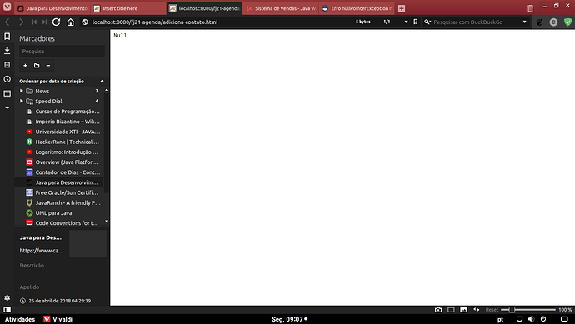This screenshot has height=324, width=575.
Task: Reset the page zoom level
Action: pyautogui.click(x=492, y=310)
